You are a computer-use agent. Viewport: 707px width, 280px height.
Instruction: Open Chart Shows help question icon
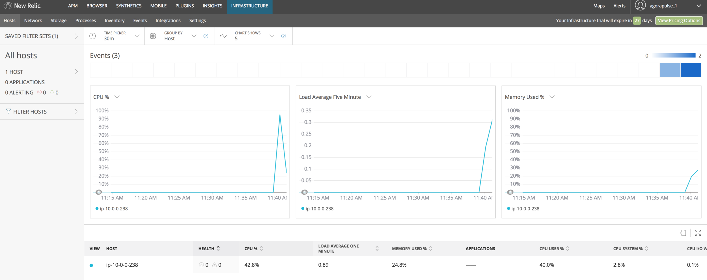[284, 36]
